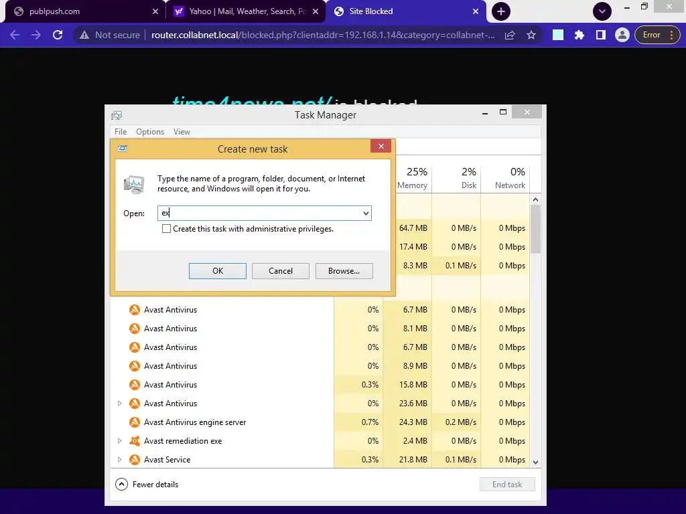Open the Extensions puzzle icon
Viewport: 686px width, 514px height.
(x=579, y=35)
